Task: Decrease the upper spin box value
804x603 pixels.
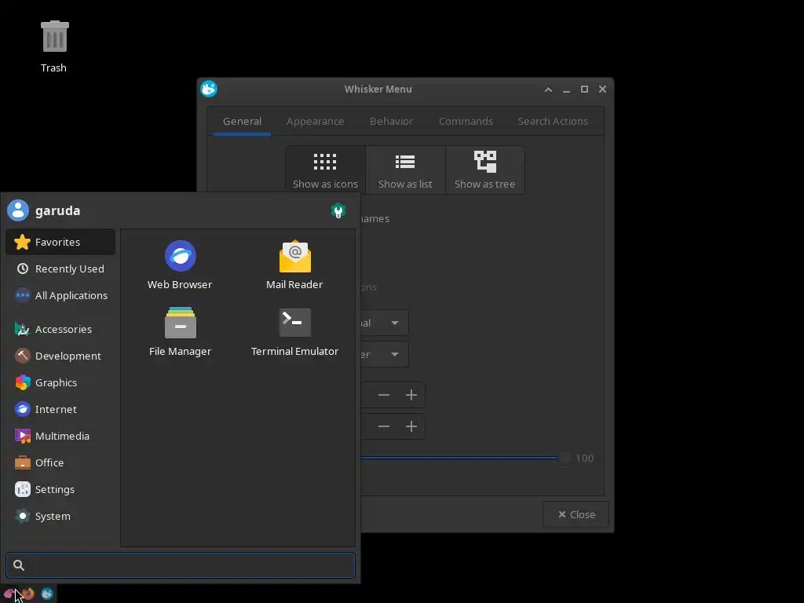Action: click(x=383, y=395)
